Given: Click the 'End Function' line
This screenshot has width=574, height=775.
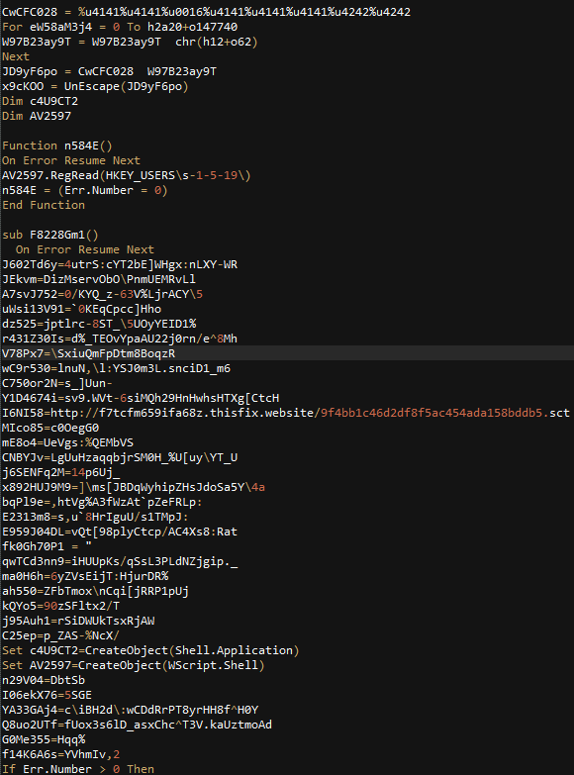Looking at the screenshot, I should (44, 205).
